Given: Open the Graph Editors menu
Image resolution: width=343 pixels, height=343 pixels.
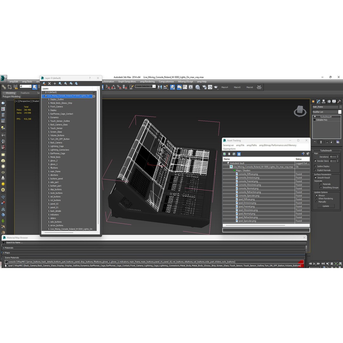Looking at the screenshot, I should coord(127,82).
